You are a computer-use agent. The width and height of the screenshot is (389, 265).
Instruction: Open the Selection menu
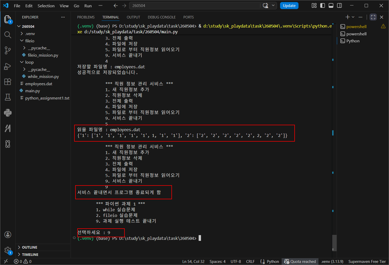[x=46, y=6]
